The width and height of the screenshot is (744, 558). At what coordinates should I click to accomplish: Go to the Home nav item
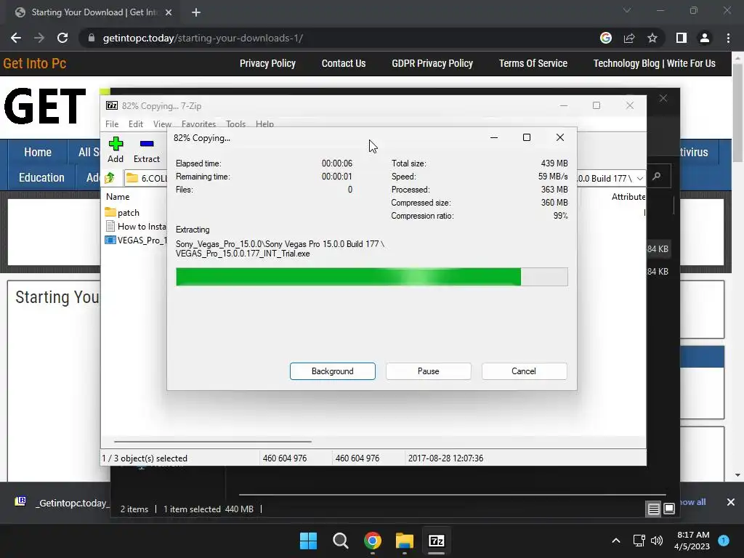pyautogui.click(x=38, y=152)
